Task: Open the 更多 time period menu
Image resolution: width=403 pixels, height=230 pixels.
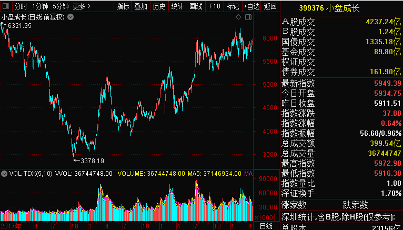Action: pyautogui.click(x=81, y=7)
